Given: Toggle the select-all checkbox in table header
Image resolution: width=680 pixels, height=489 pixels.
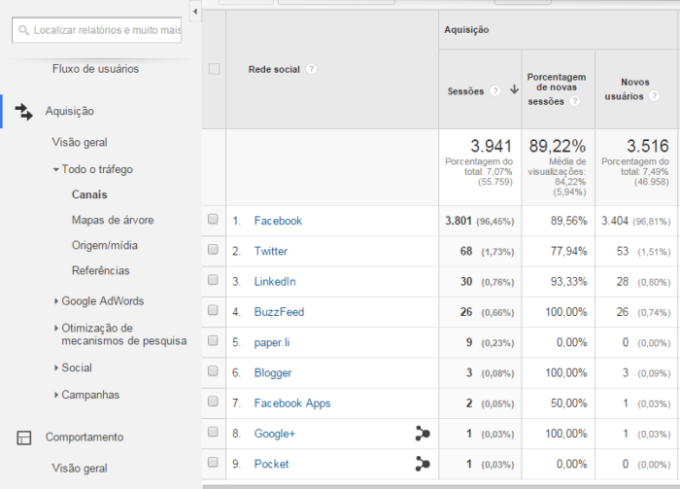Looking at the screenshot, I should point(215,69).
